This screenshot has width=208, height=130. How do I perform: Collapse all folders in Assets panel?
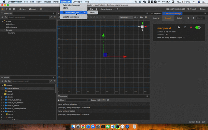tap(51, 81)
